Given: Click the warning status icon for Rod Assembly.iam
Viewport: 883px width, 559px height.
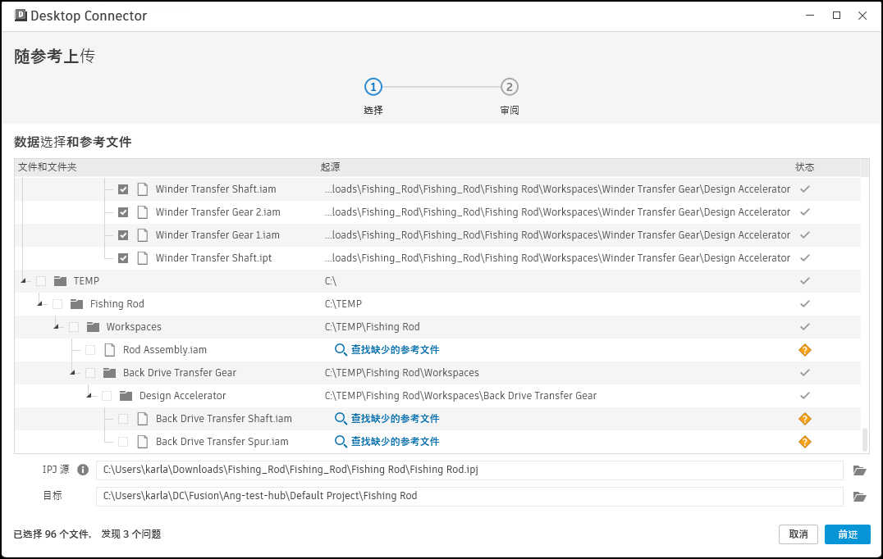Looking at the screenshot, I should pyautogui.click(x=804, y=350).
